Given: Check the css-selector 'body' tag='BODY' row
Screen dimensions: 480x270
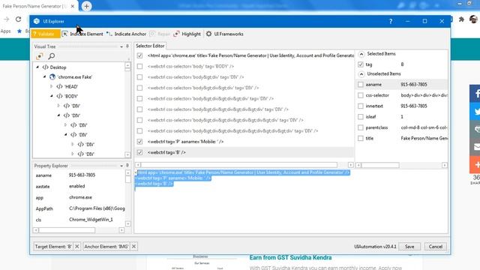Looking at the screenshot, I should click(140, 67).
